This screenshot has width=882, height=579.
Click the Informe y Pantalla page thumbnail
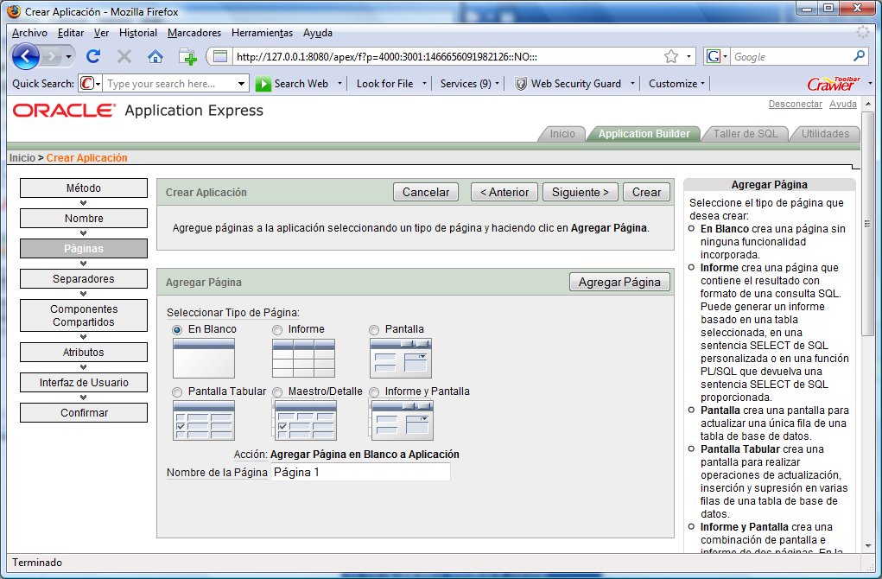click(402, 420)
